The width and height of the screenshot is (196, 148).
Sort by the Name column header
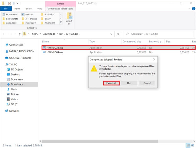tap(45, 42)
